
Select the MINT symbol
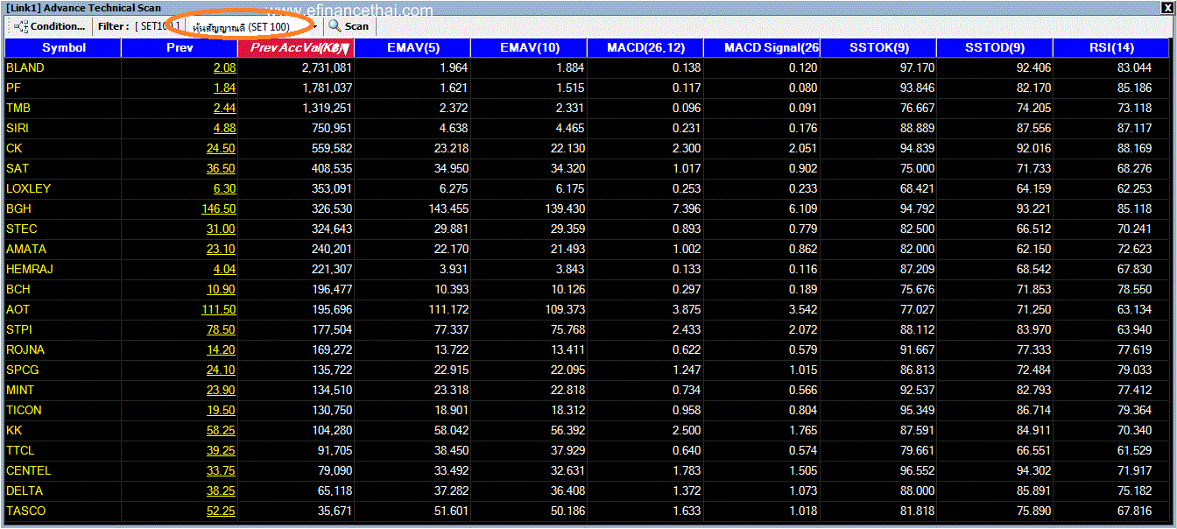(x=20, y=390)
